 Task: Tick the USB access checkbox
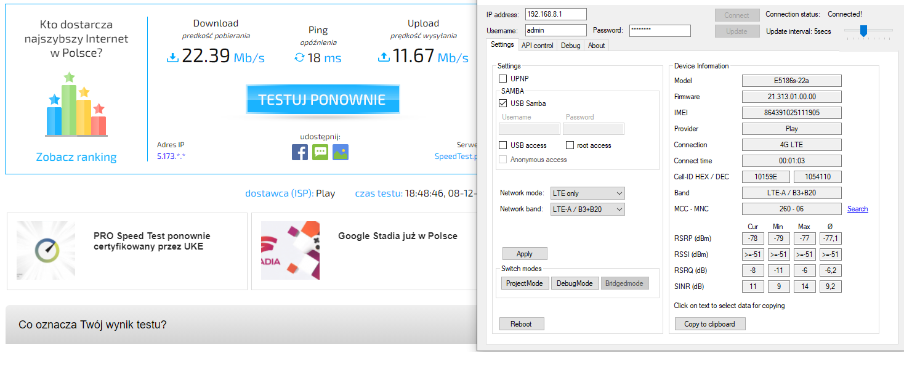[502, 145]
